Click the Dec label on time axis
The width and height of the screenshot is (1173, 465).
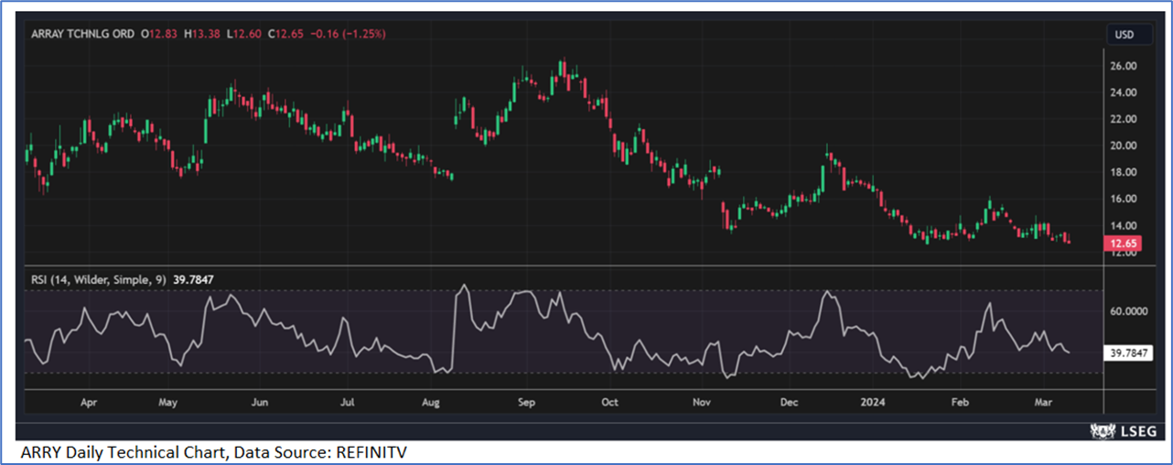pyautogui.click(x=790, y=402)
